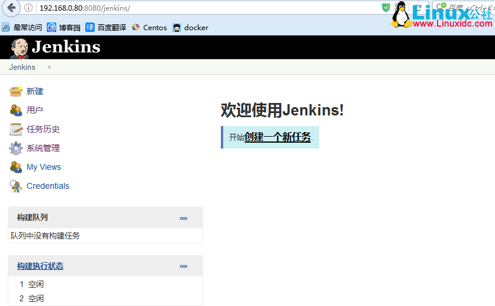Click the 用户 people icon
The image size is (495, 306).
16,110
